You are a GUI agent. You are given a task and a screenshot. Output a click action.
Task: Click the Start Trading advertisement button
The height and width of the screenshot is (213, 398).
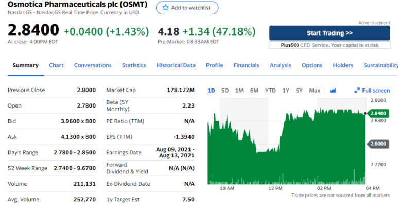tap(330, 33)
